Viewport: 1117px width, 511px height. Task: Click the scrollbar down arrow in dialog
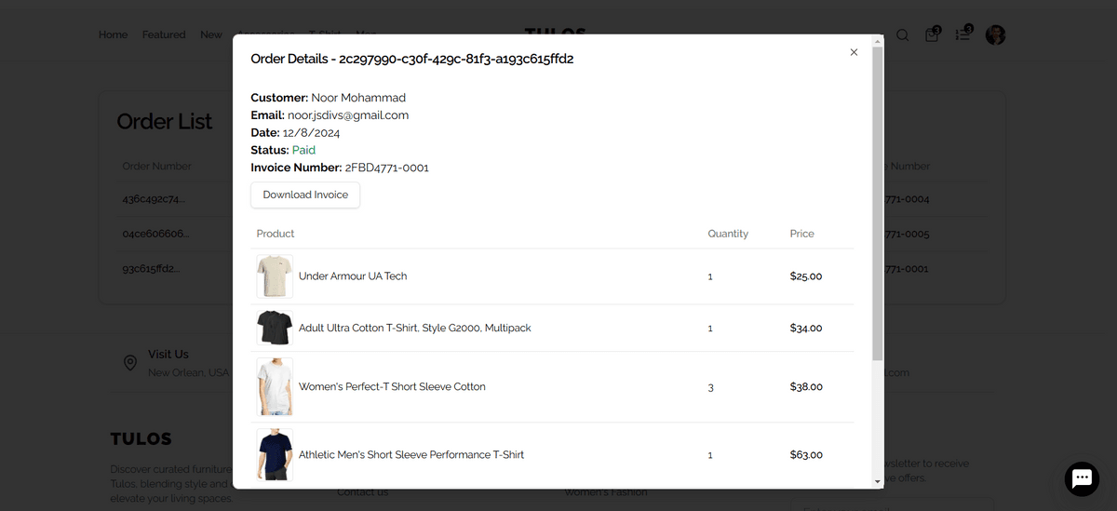pos(877,481)
